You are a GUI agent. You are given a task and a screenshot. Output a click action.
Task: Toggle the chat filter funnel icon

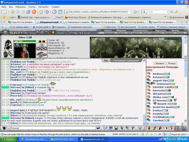tap(111, 128)
